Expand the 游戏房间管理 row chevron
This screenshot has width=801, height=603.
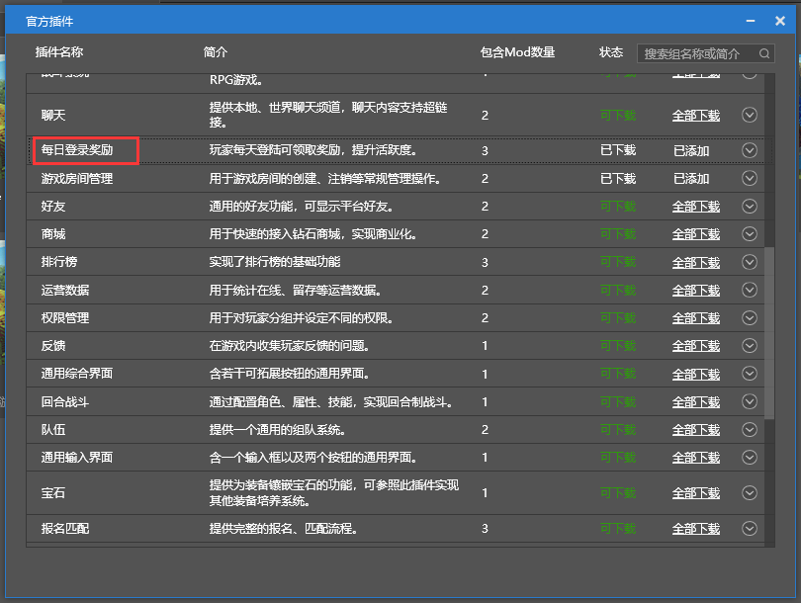click(749, 179)
